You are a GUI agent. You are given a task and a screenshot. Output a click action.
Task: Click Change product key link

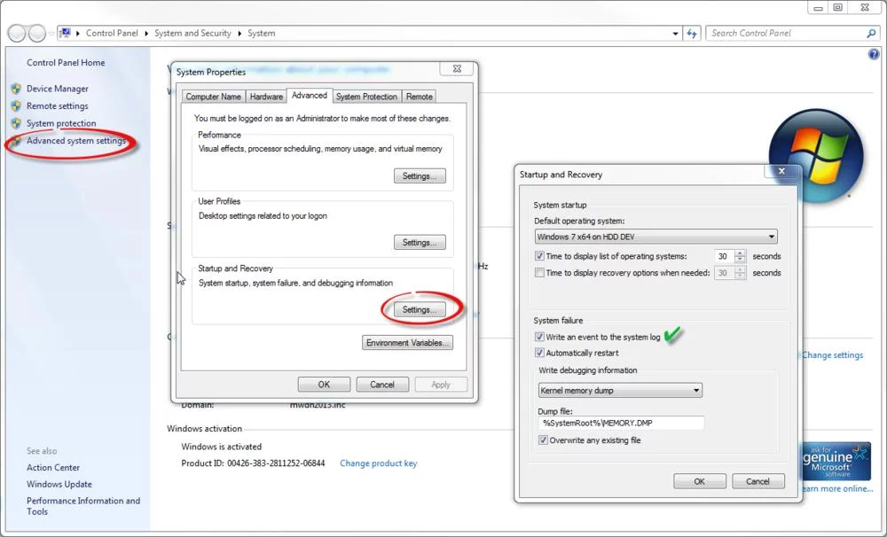[x=379, y=463]
